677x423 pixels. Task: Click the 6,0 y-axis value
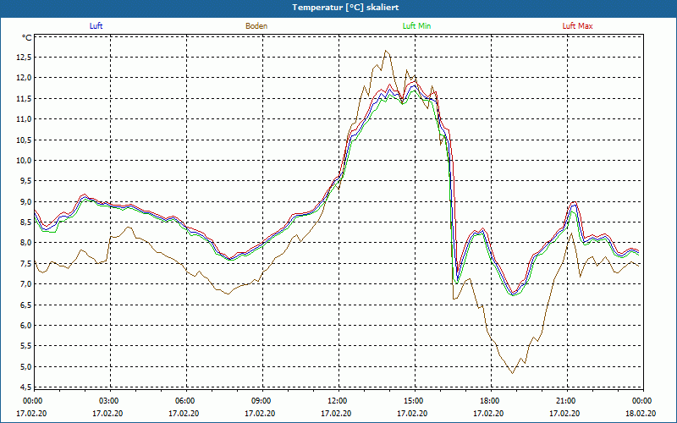[25, 326]
